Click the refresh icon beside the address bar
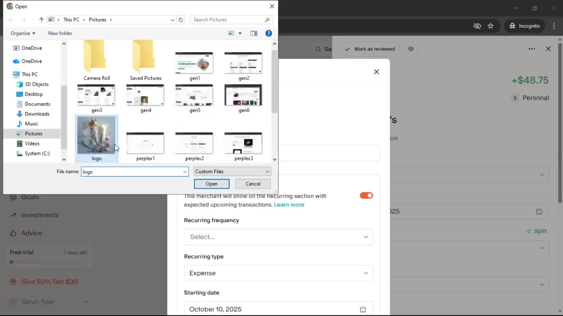563x316 pixels. tap(181, 20)
